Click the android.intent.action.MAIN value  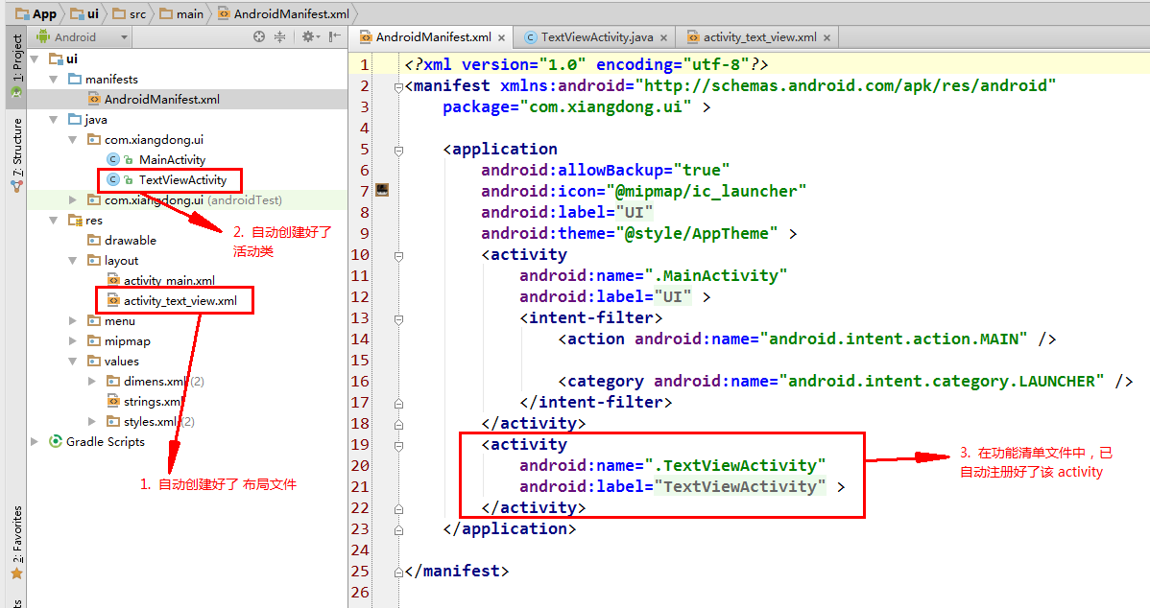coord(894,339)
